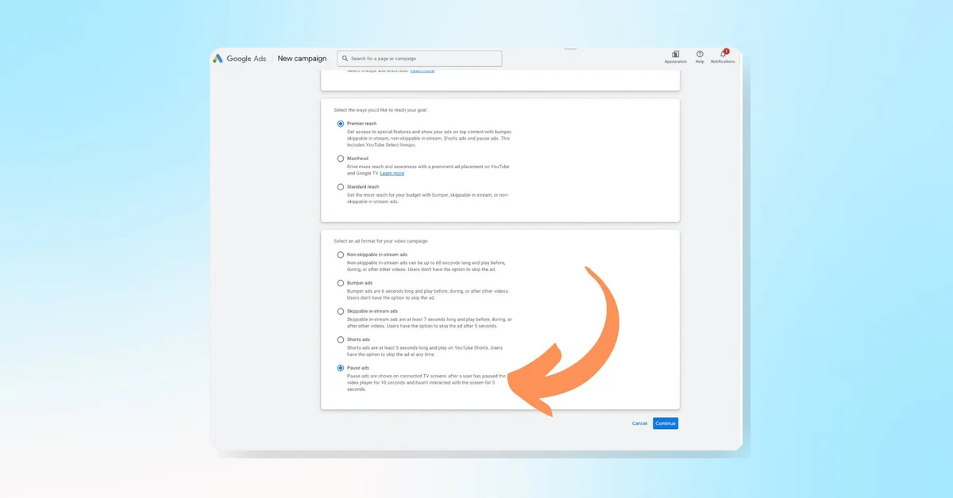953x498 pixels.
Task: Select Non-skippable in-stream ads format
Action: 341,255
